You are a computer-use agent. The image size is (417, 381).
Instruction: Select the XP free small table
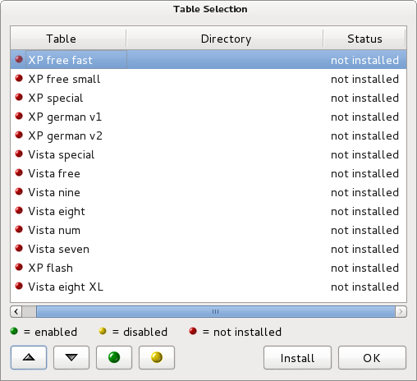[208, 79]
